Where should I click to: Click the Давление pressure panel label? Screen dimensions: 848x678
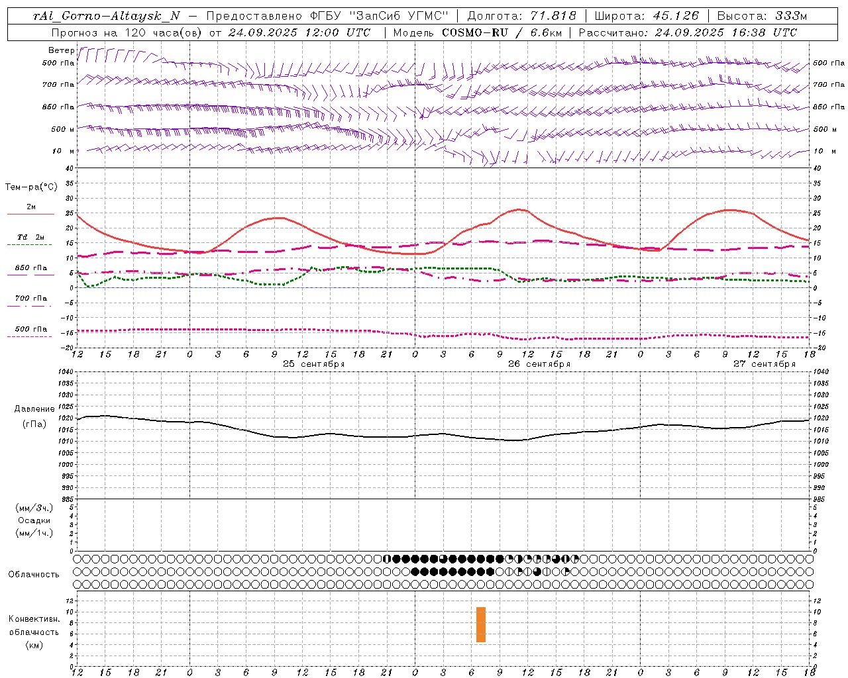pos(34,409)
